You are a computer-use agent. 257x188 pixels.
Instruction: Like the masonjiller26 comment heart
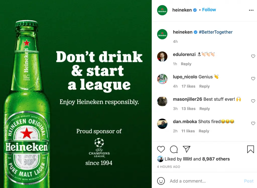pyautogui.click(x=253, y=101)
